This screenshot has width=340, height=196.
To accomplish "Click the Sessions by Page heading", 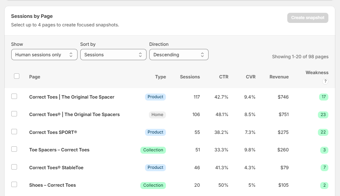I will point(32,16).
